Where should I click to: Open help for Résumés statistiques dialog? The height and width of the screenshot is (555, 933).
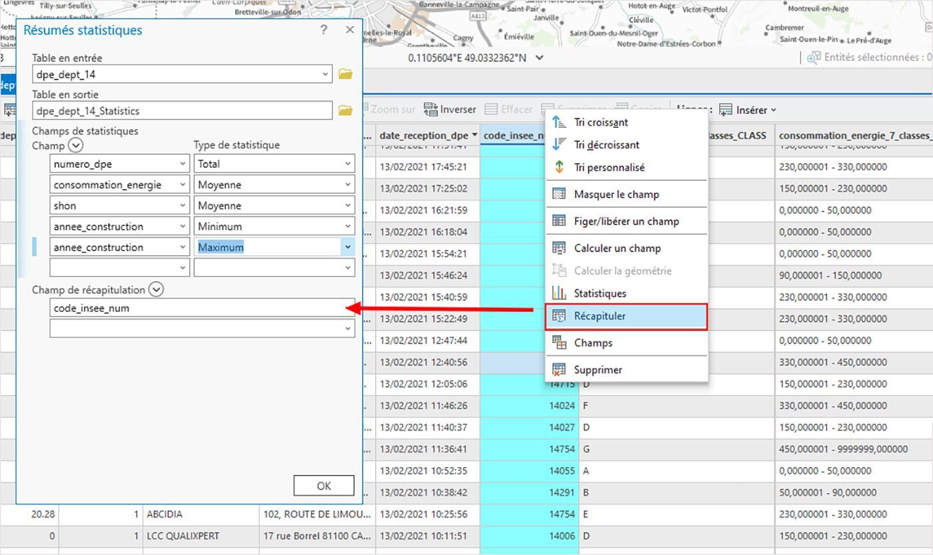[x=324, y=30]
